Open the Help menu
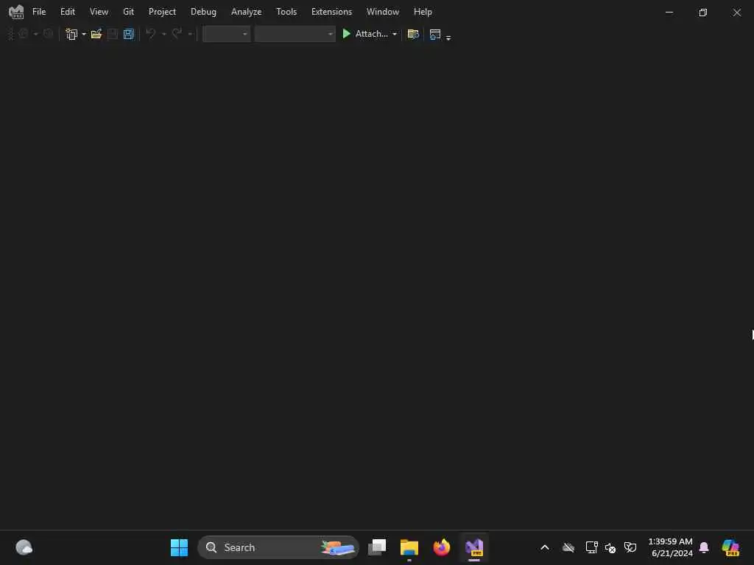Image resolution: width=754 pixels, height=565 pixels. click(x=423, y=12)
